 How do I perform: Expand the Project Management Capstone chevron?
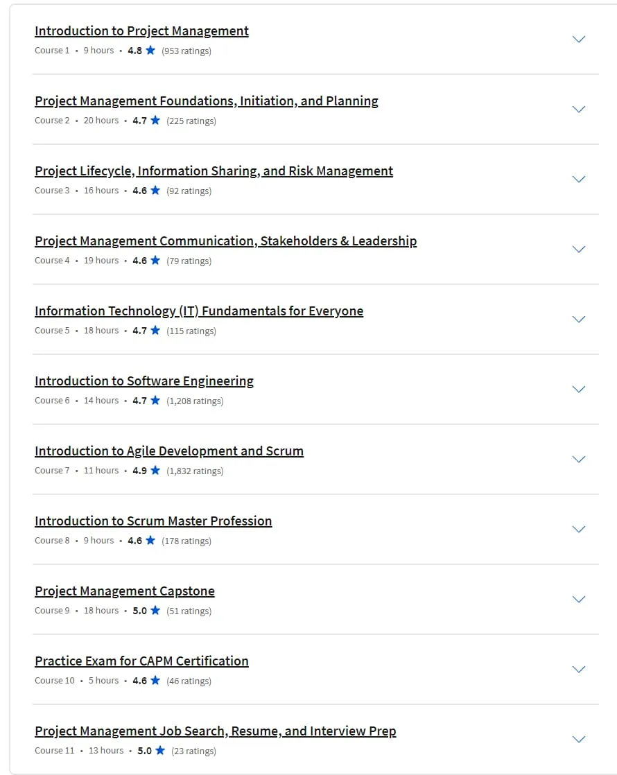click(578, 600)
